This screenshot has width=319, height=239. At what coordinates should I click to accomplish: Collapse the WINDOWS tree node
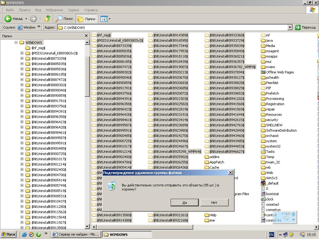pos(16,43)
